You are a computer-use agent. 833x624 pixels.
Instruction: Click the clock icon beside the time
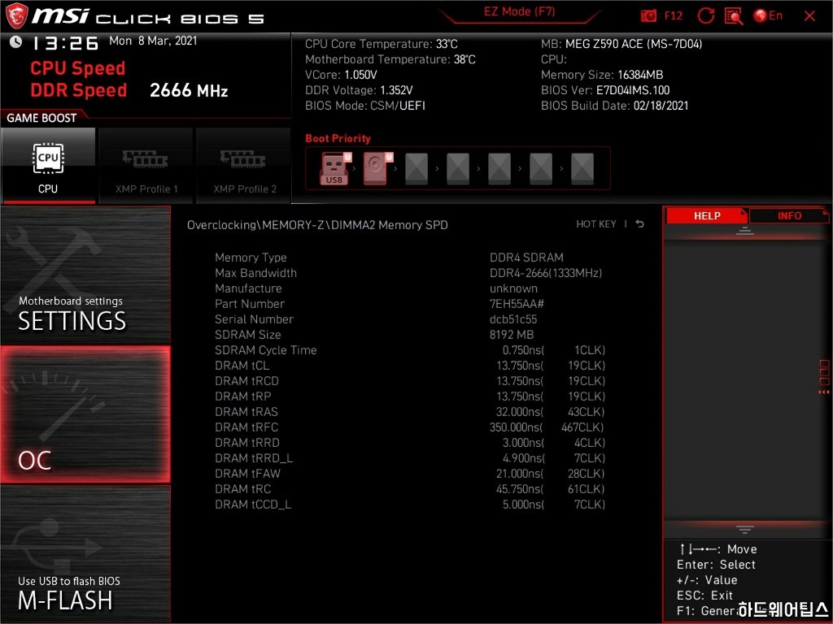(16, 41)
